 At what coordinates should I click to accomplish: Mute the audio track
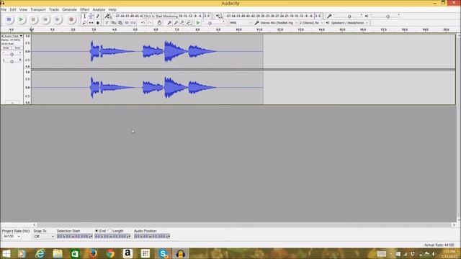tap(6, 48)
